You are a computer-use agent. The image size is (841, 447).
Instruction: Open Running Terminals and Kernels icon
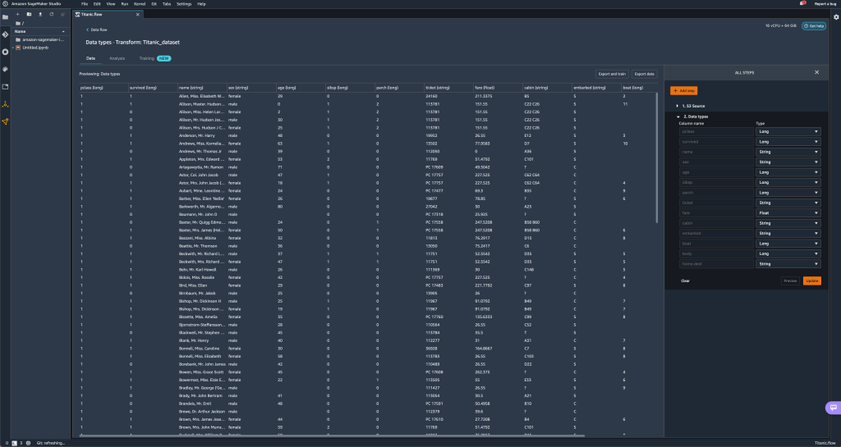(6, 52)
